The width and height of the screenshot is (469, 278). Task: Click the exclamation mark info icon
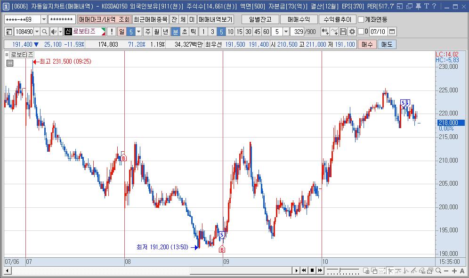click(x=112, y=32)
